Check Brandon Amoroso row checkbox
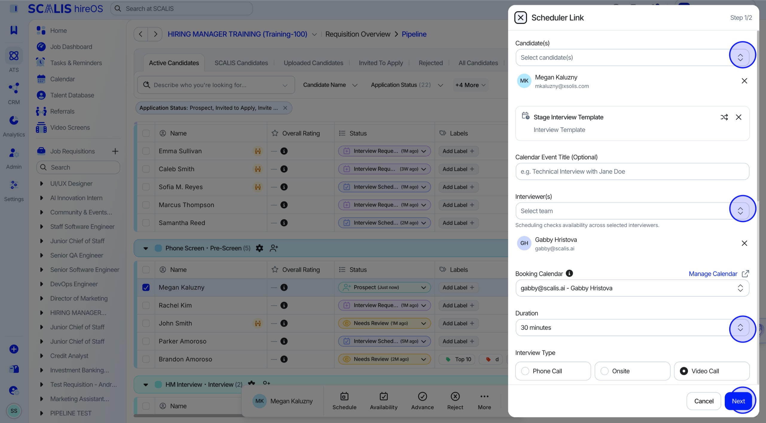This screenshot has width=766, height=423. (x=146, y=359)
